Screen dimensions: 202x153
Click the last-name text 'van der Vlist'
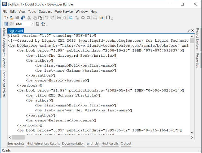click(81, 110)
